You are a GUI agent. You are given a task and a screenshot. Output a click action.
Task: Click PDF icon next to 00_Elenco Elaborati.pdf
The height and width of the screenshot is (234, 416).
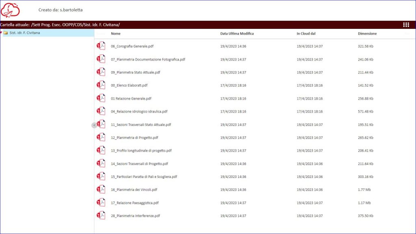[x=101, y=85]
